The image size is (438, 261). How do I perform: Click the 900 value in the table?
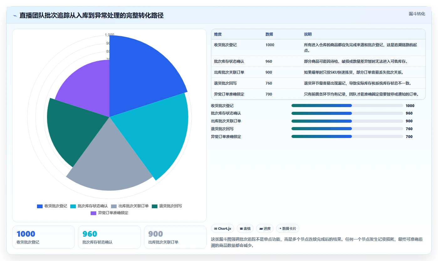269,72
